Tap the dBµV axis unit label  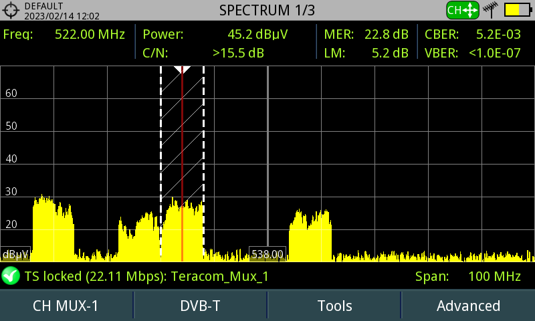pyautogui.click(x=15, y=255)
